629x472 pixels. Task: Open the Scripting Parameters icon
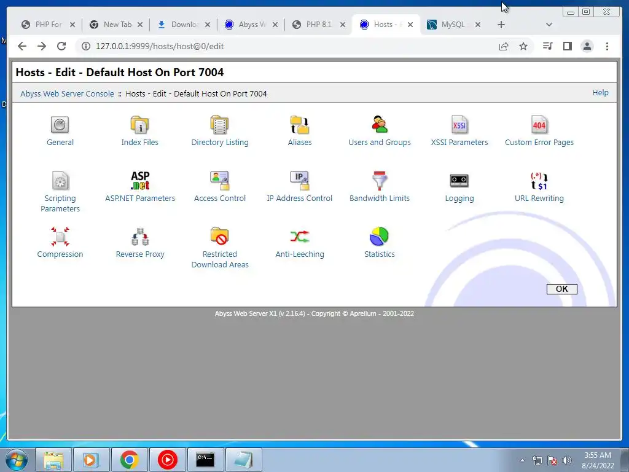(x=60, y=181)
